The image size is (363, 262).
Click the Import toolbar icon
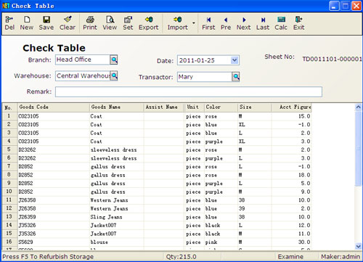click(x=178, y=23)
